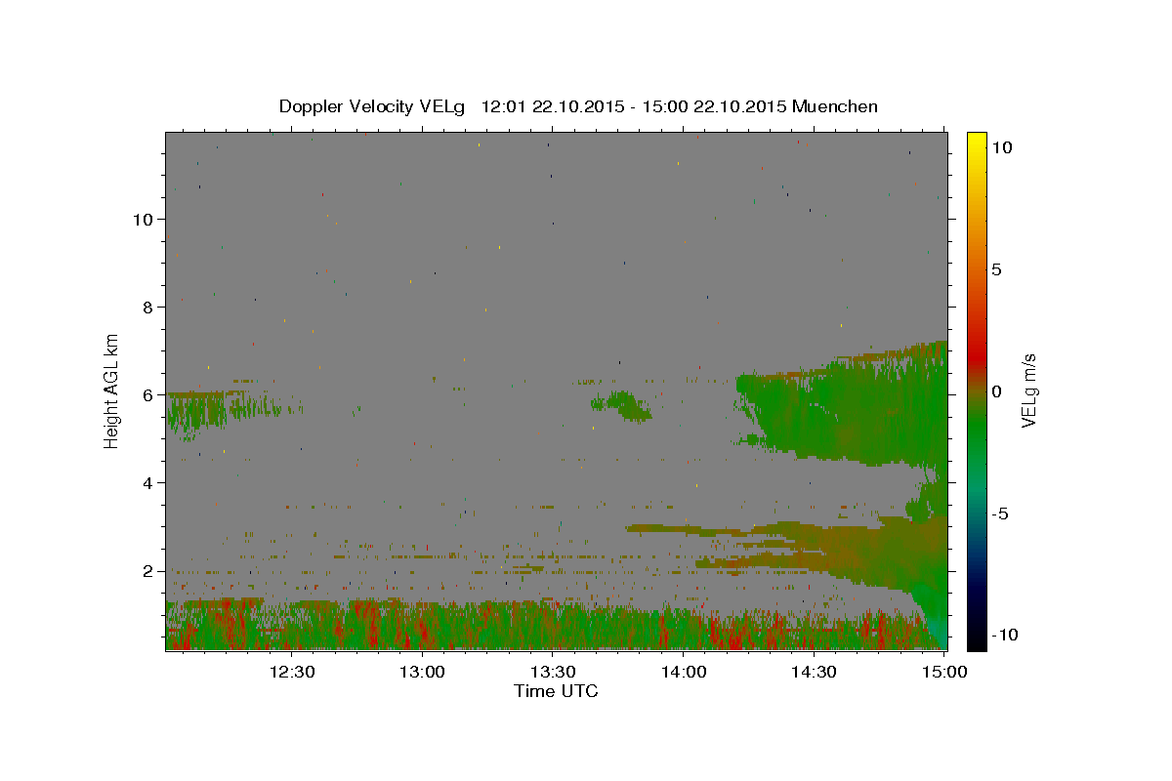Click the 2 km height tick label
Screen dimensions: 1172x781
[x=148, y=571]
